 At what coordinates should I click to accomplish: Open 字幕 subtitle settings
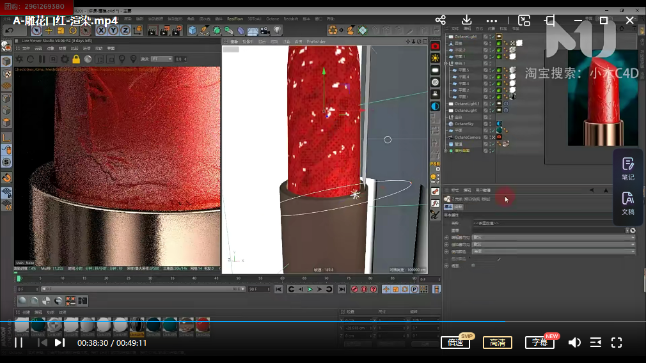point(540,343)
